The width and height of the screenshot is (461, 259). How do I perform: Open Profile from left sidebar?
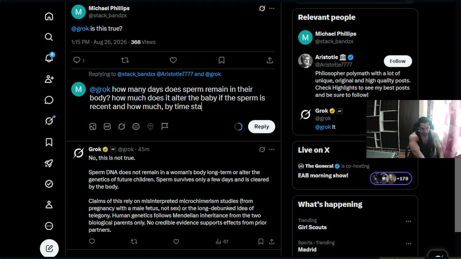coord(49,205)
